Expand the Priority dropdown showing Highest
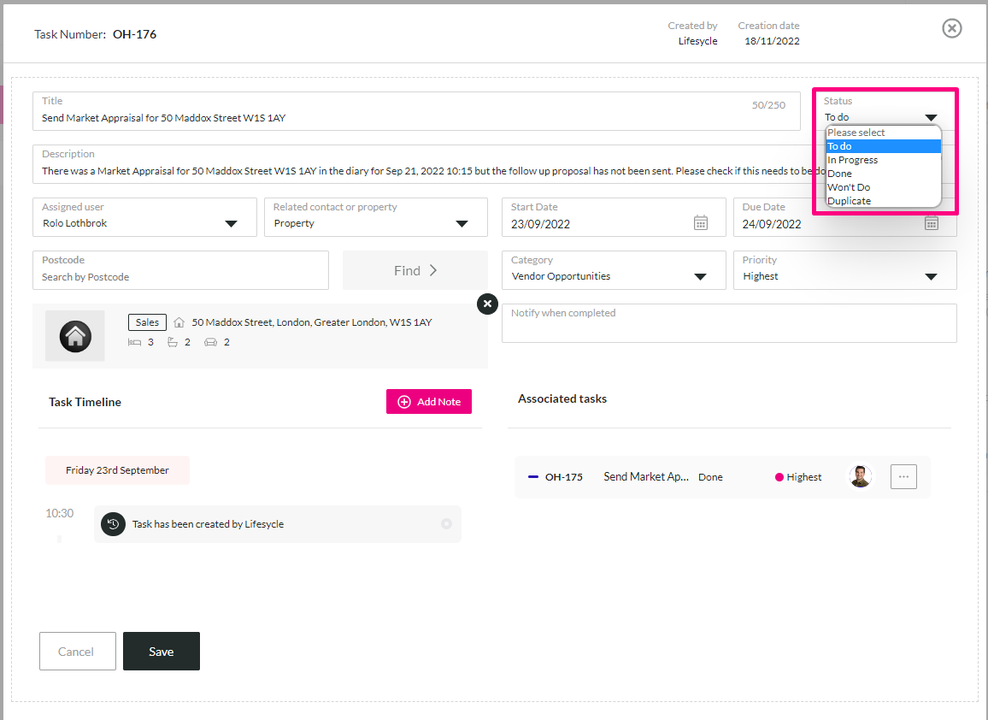This screenshot has width=988, height=720. pos(844,270)
